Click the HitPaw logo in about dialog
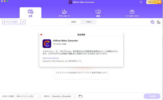163x100 pixels. (47, 44)
